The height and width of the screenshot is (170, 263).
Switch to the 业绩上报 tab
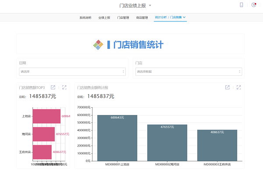coord(104,17)
